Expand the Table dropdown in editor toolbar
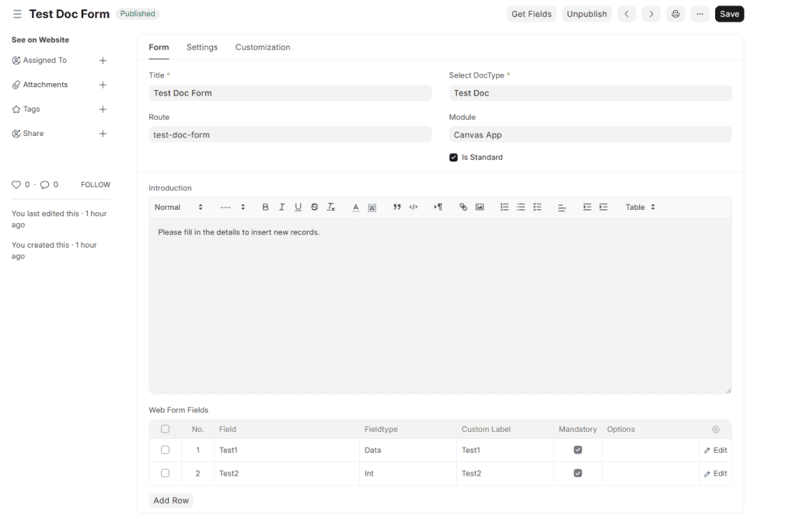The height and width of the screenshot is (519, 796). [x=640, y=207]
